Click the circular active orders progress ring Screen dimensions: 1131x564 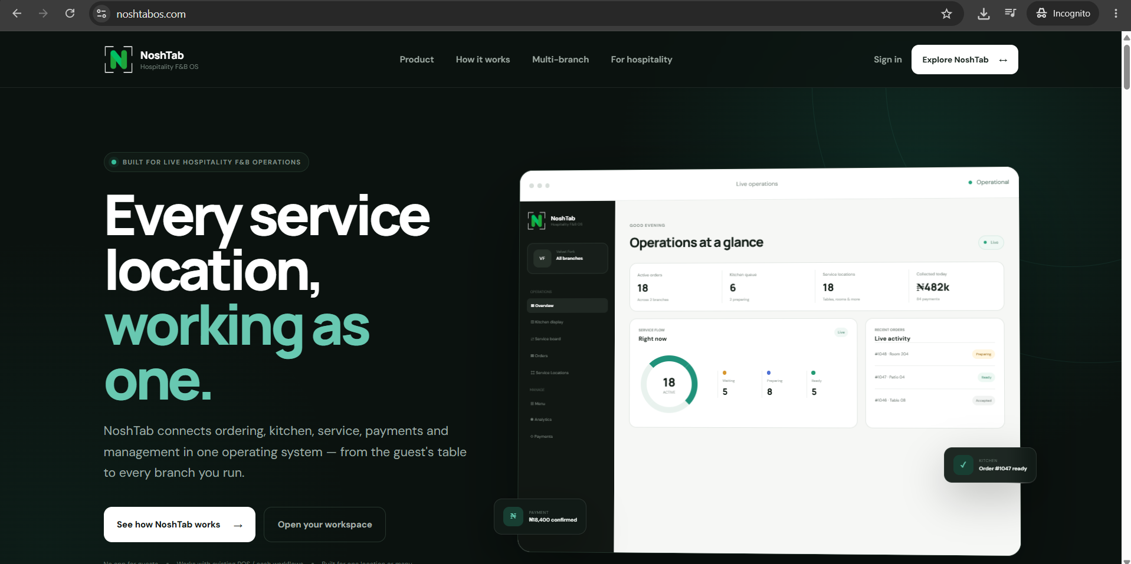click(x=669, y=384)
